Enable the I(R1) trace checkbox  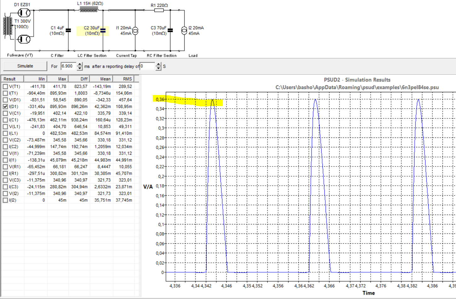point(5,173)
